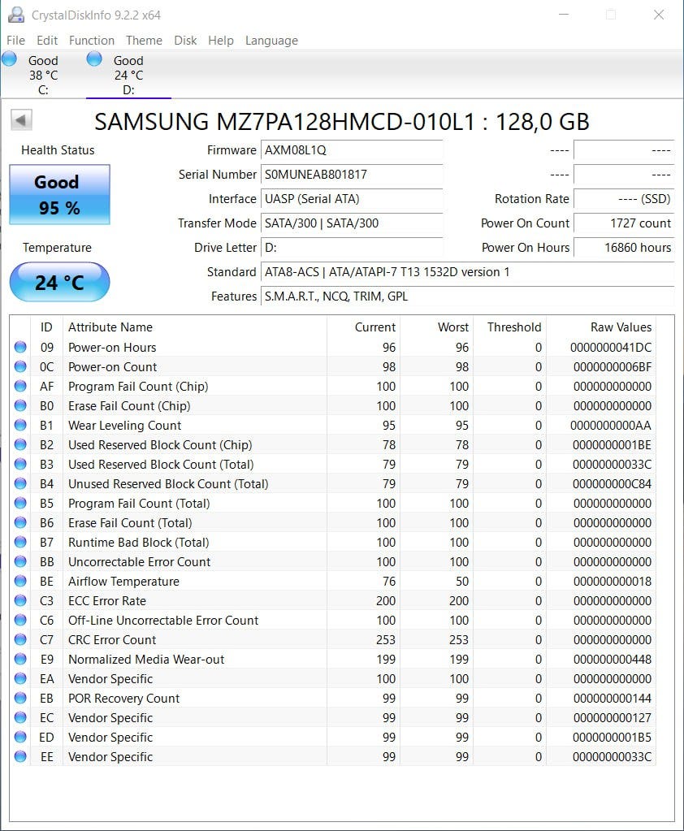Click raw value 000000000C84

pos(612,484)
